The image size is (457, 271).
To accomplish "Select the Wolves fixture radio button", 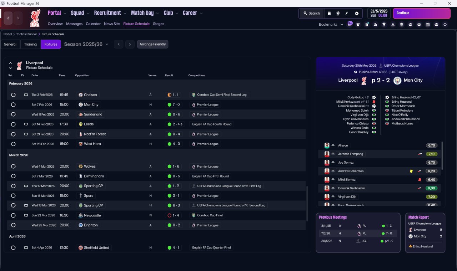I will (13, 167).
